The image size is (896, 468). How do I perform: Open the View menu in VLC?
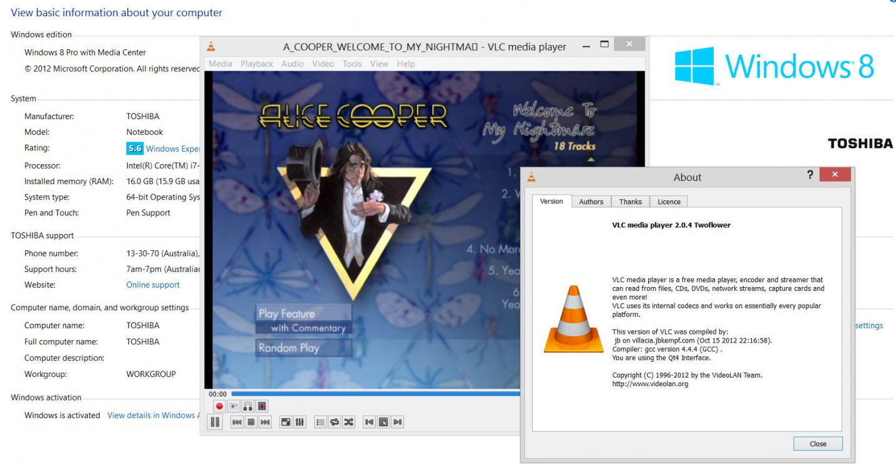tap(379, 64)
